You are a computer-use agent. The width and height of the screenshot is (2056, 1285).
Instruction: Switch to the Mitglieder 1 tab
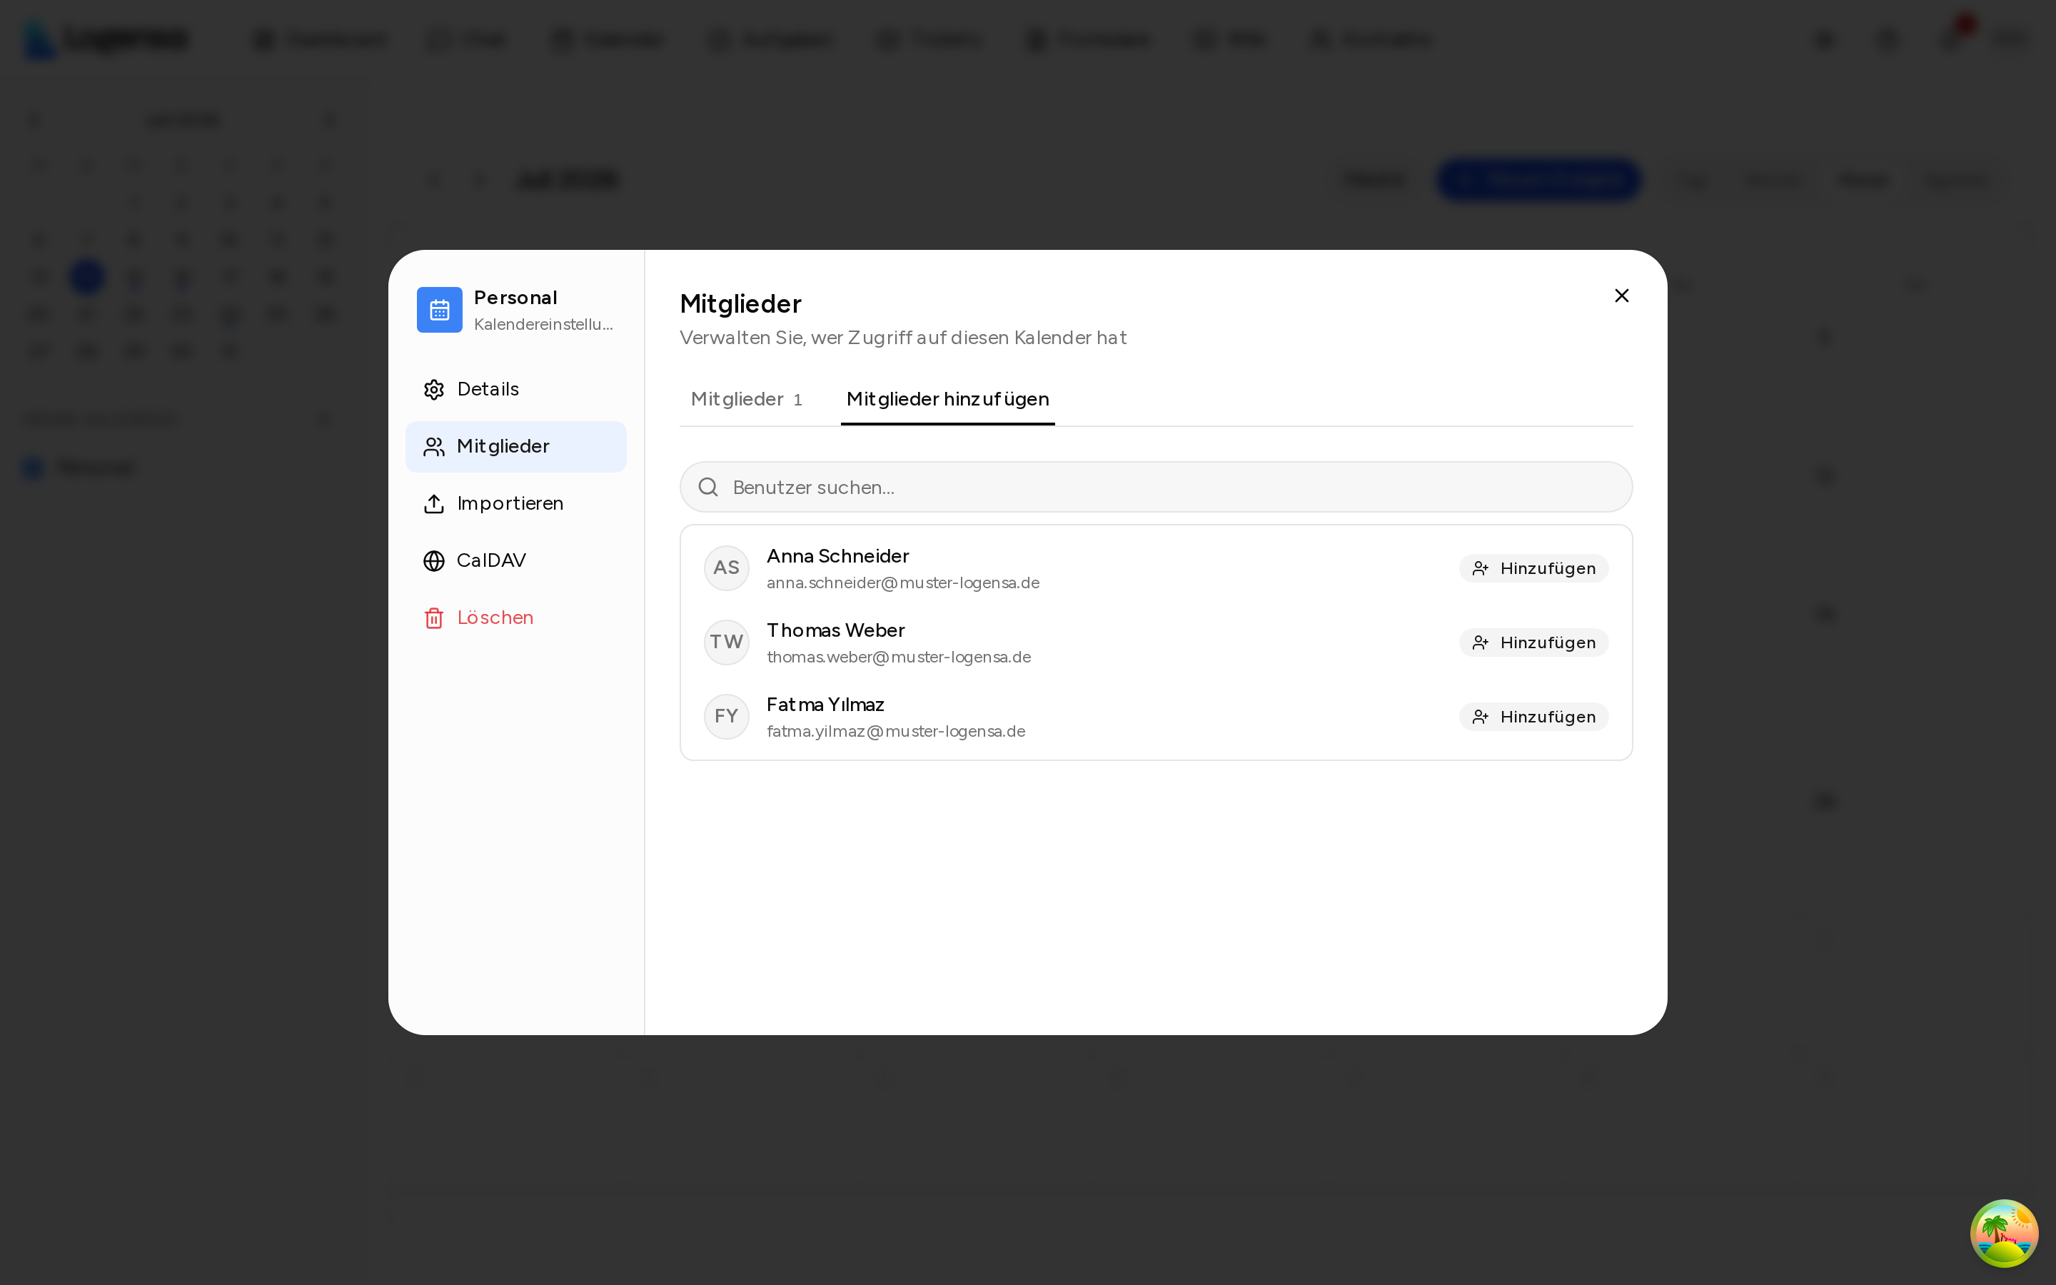coord(747,400)
